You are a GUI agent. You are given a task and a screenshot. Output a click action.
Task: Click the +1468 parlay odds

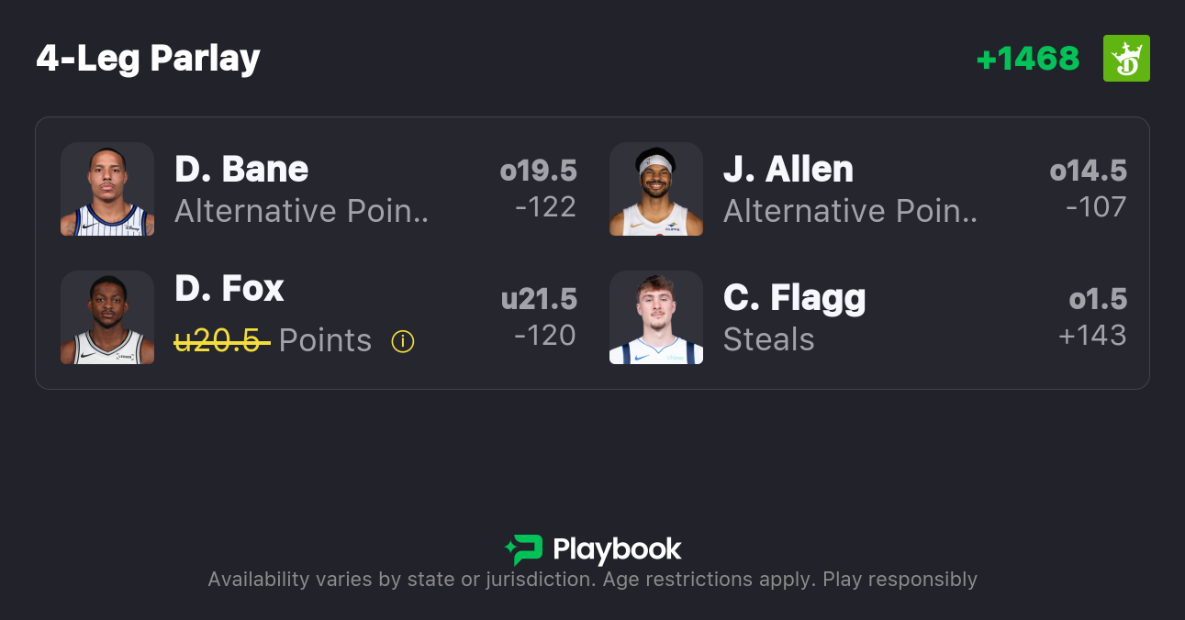pyautogui.click(x=1027, y=59)
